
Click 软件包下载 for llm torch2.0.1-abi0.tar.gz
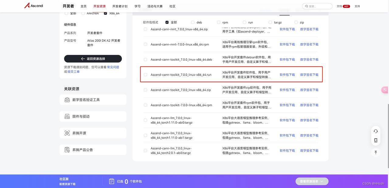pos(287,151)
